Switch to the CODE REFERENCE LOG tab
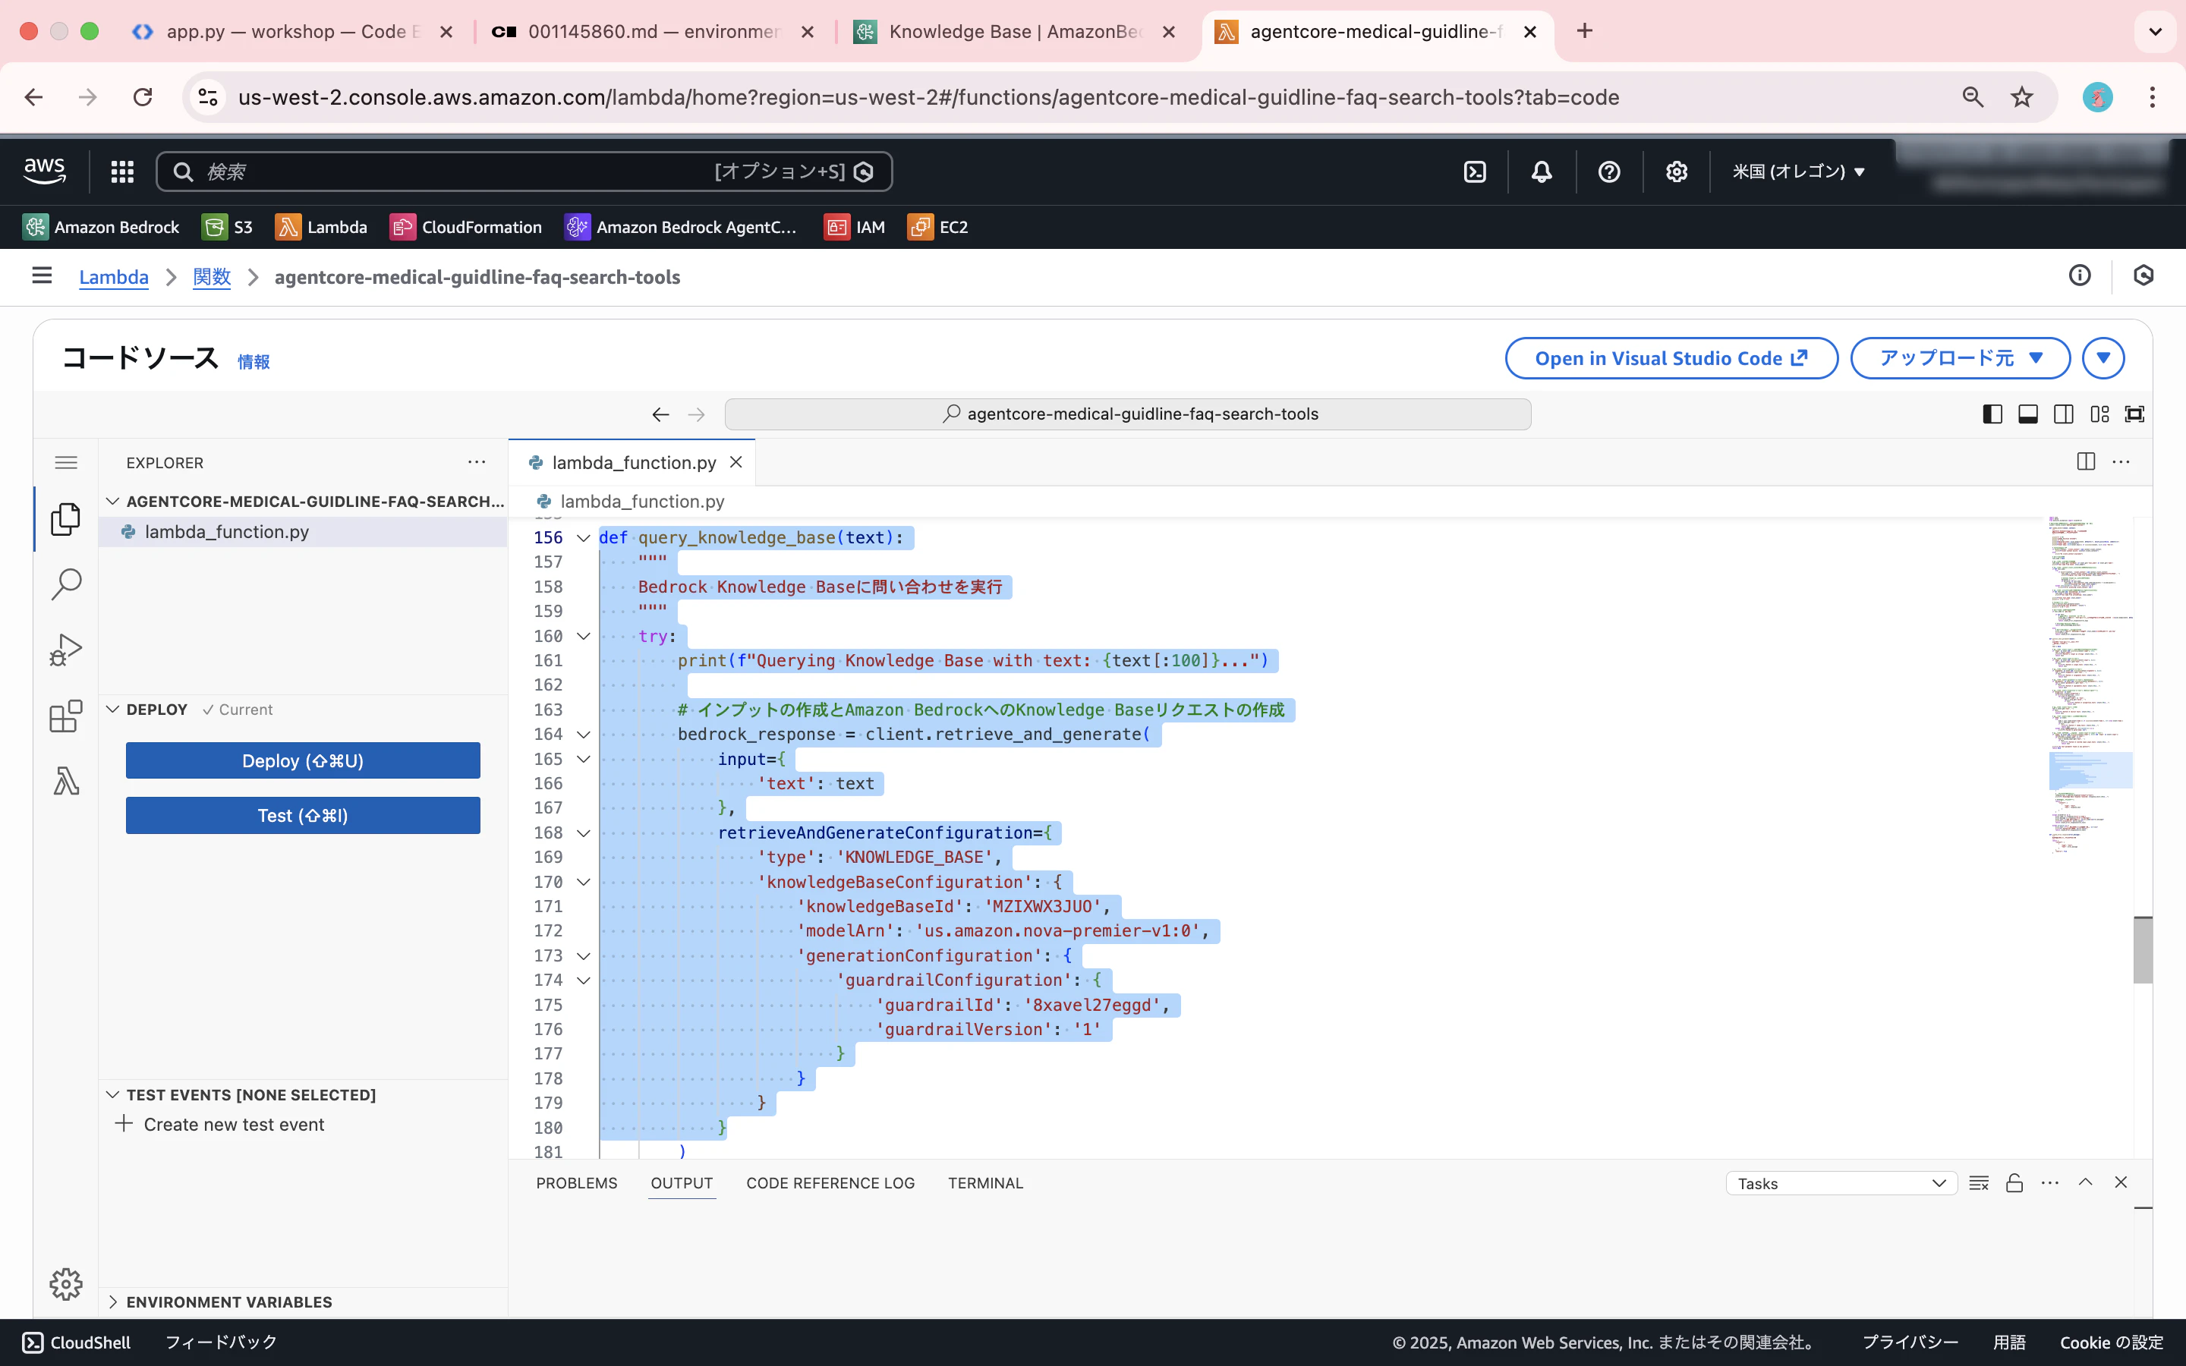This screenshot has height=1366, width=2186. tap(830, 1184)
